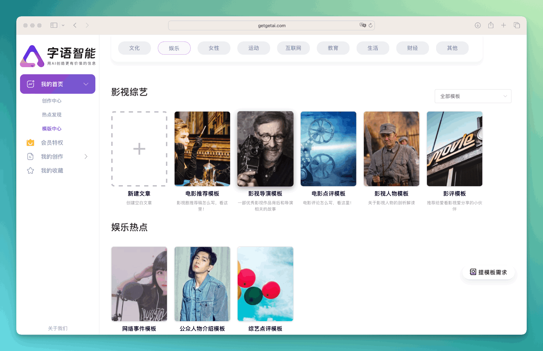Click the 关于我们 link

(57, 328)
